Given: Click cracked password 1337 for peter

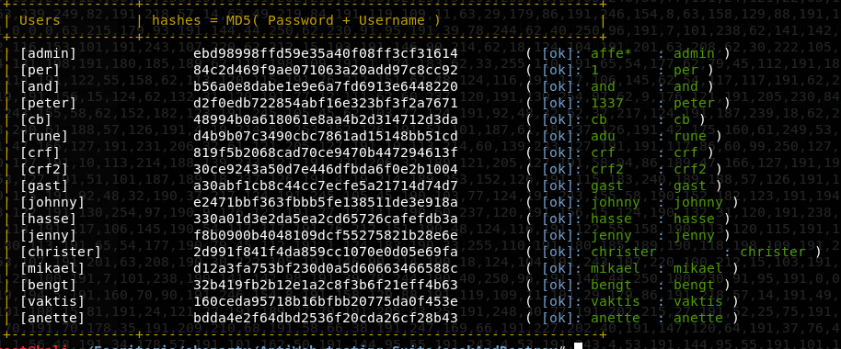Looking at the screenshot, I should pos(607,103).
